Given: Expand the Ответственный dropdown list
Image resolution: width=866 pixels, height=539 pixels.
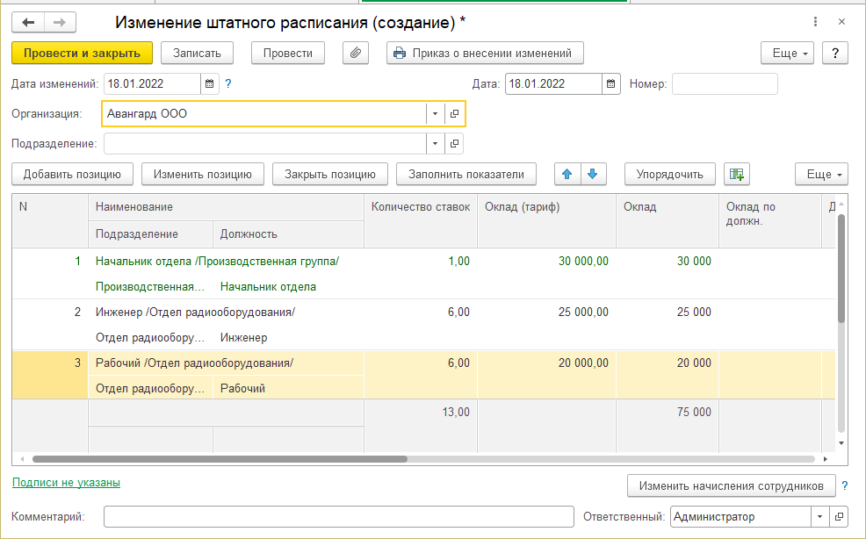Looking at the screenshot, I should point(820,517).
